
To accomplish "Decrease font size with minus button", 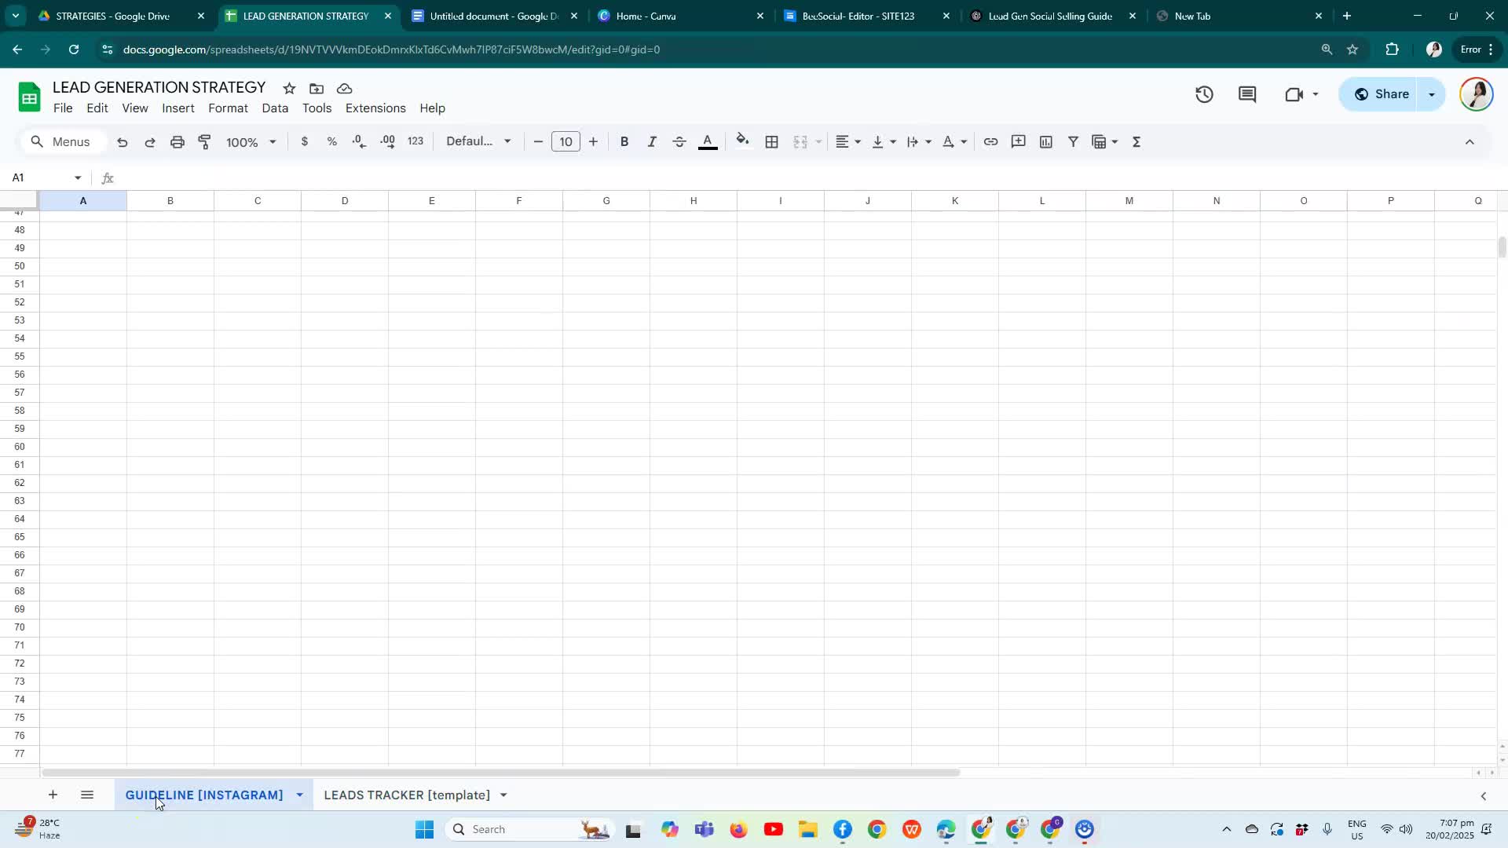I will (538, 142).
